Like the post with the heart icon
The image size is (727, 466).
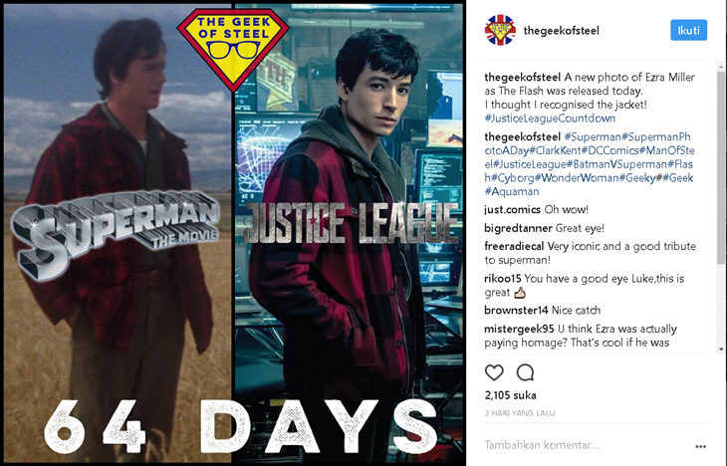tap(494, 372)
